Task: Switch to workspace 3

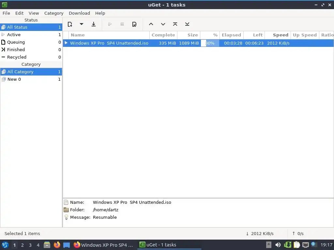Action: (x=30, y=245)
